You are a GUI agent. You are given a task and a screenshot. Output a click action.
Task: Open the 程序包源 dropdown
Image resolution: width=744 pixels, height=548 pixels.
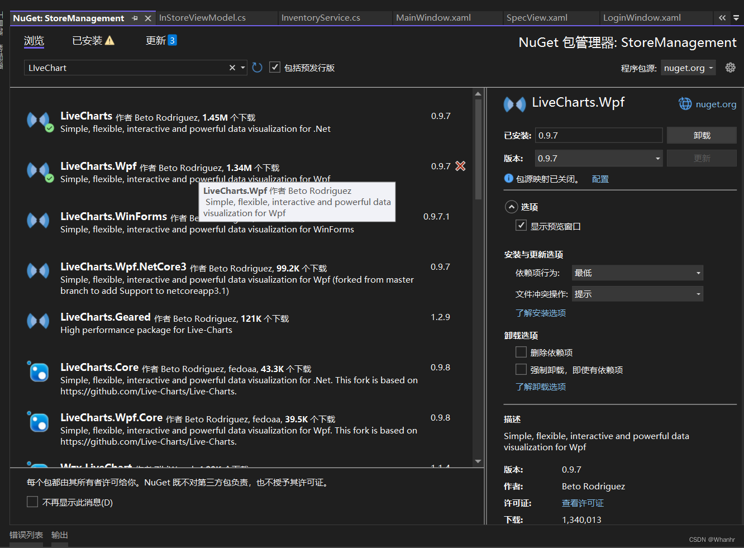pos(688,67)
